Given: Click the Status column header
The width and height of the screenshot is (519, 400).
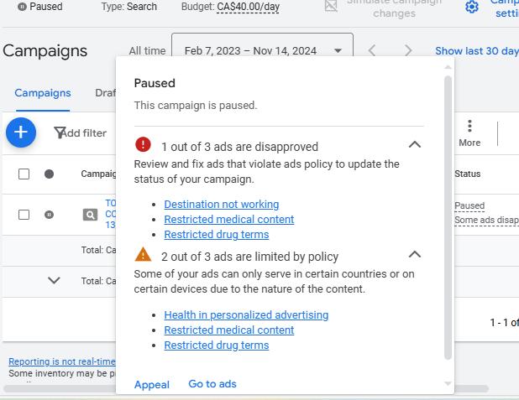Looking at the screenshot, I should [468, 174].
